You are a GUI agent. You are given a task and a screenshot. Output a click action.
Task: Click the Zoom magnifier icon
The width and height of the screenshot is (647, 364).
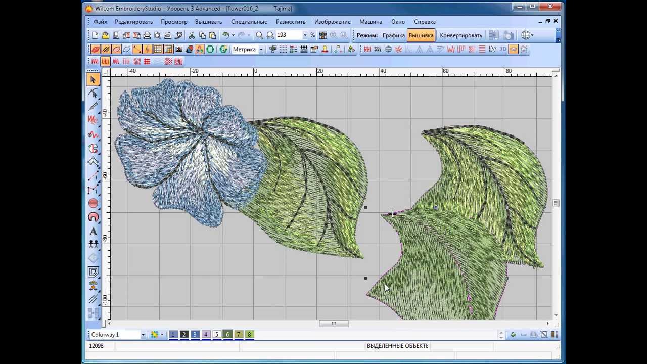point(259,35)
